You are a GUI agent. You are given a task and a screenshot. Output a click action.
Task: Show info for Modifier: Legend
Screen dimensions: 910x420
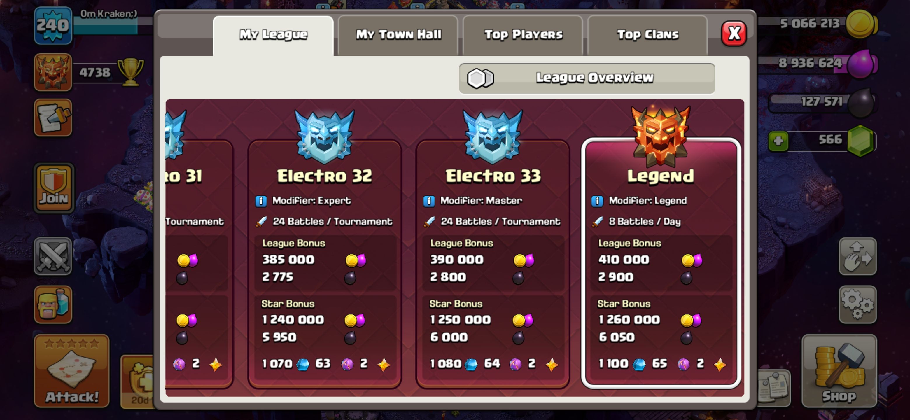tap(597, 201)
